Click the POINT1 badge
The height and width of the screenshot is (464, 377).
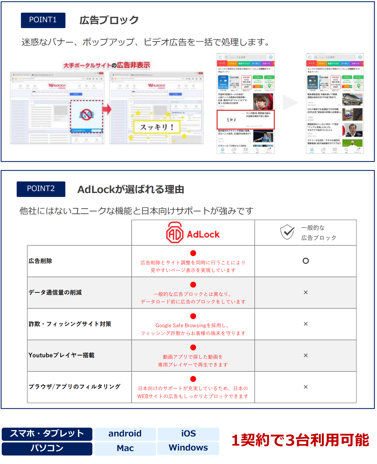point(43,20)
